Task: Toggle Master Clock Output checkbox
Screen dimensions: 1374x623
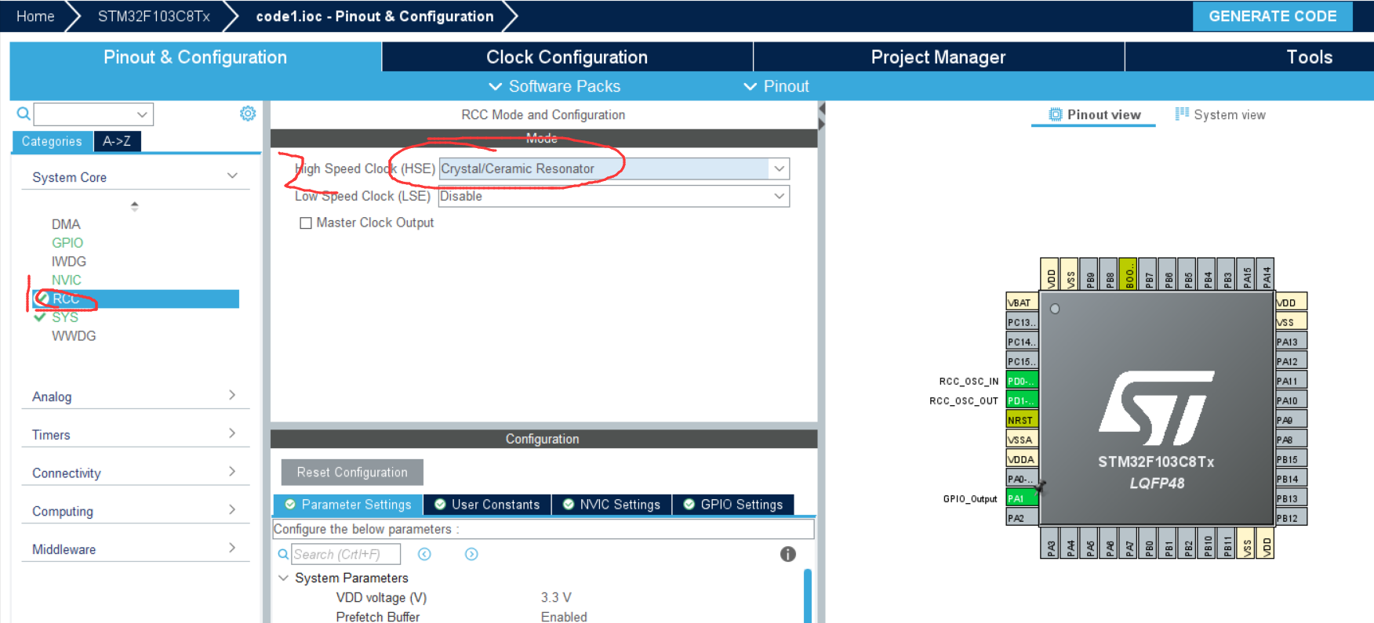Action: pos(306,223)
